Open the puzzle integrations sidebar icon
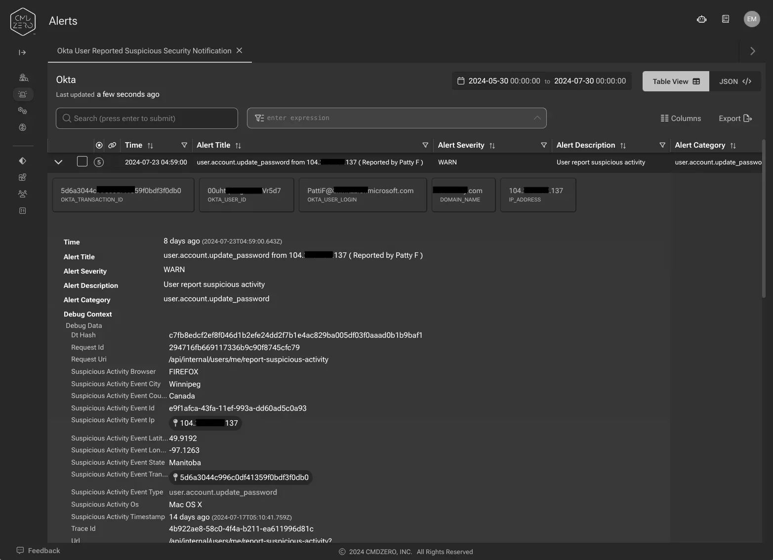This screenshot has height=560, width=773. coord(23,177)
